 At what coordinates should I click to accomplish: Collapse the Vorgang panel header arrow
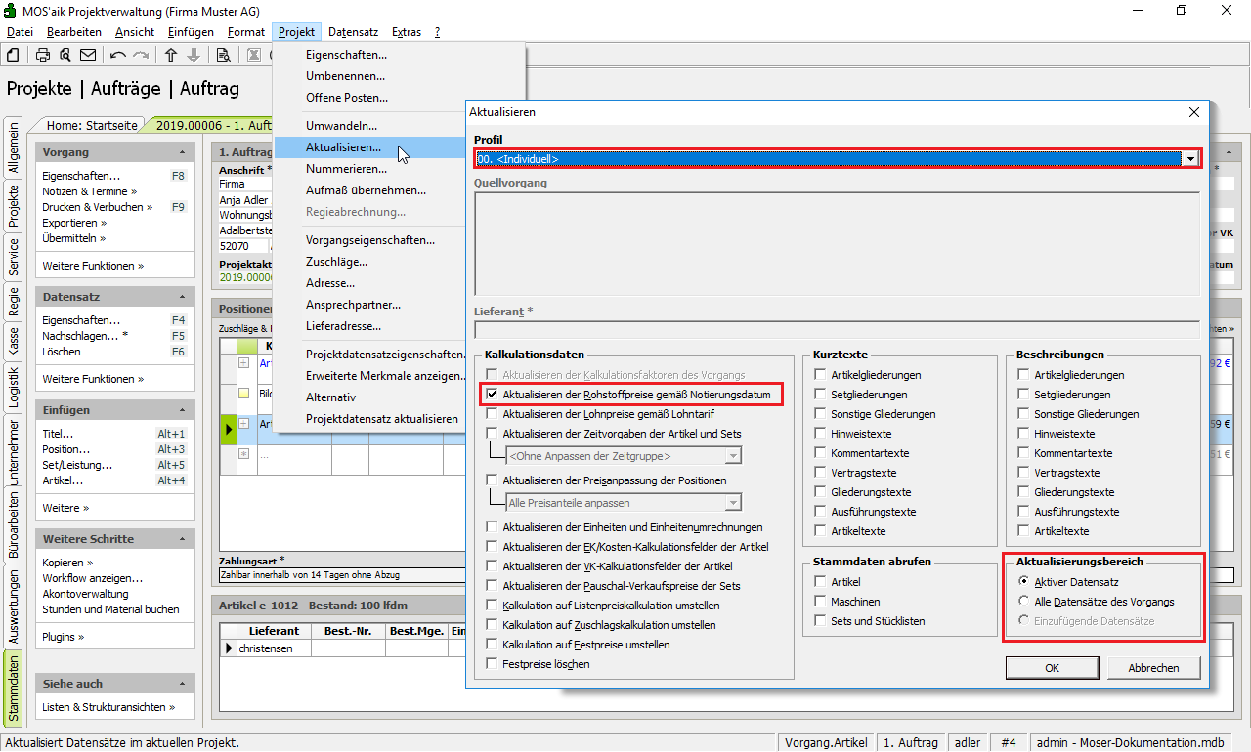pos(182,153)
